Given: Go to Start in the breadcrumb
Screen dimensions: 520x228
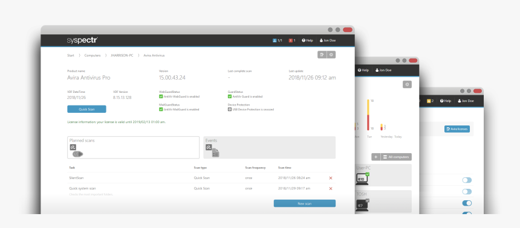Looking at the screenshot, I should tap(71, 55).
